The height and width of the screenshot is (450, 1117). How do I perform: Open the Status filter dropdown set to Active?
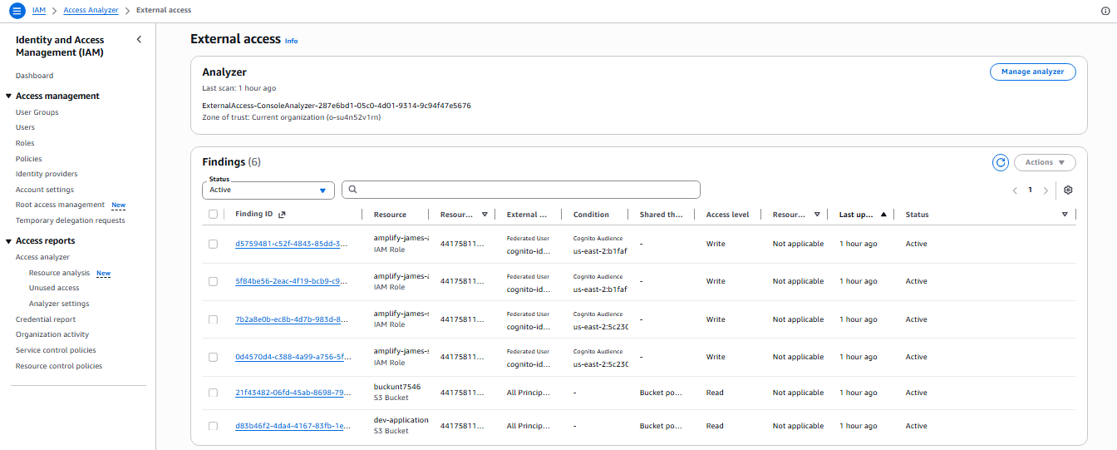click(268, 190)
